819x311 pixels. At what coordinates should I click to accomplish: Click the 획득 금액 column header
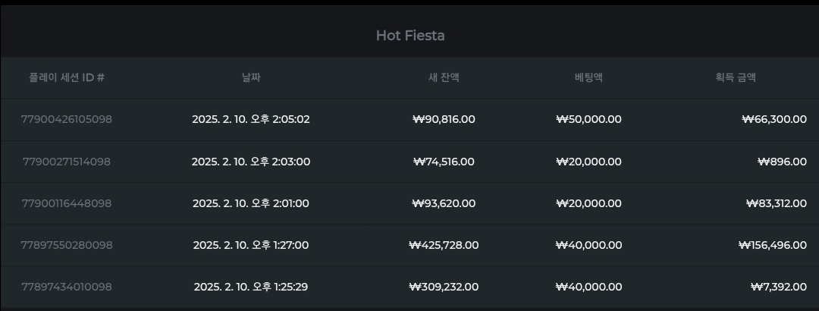click(736, 77)
